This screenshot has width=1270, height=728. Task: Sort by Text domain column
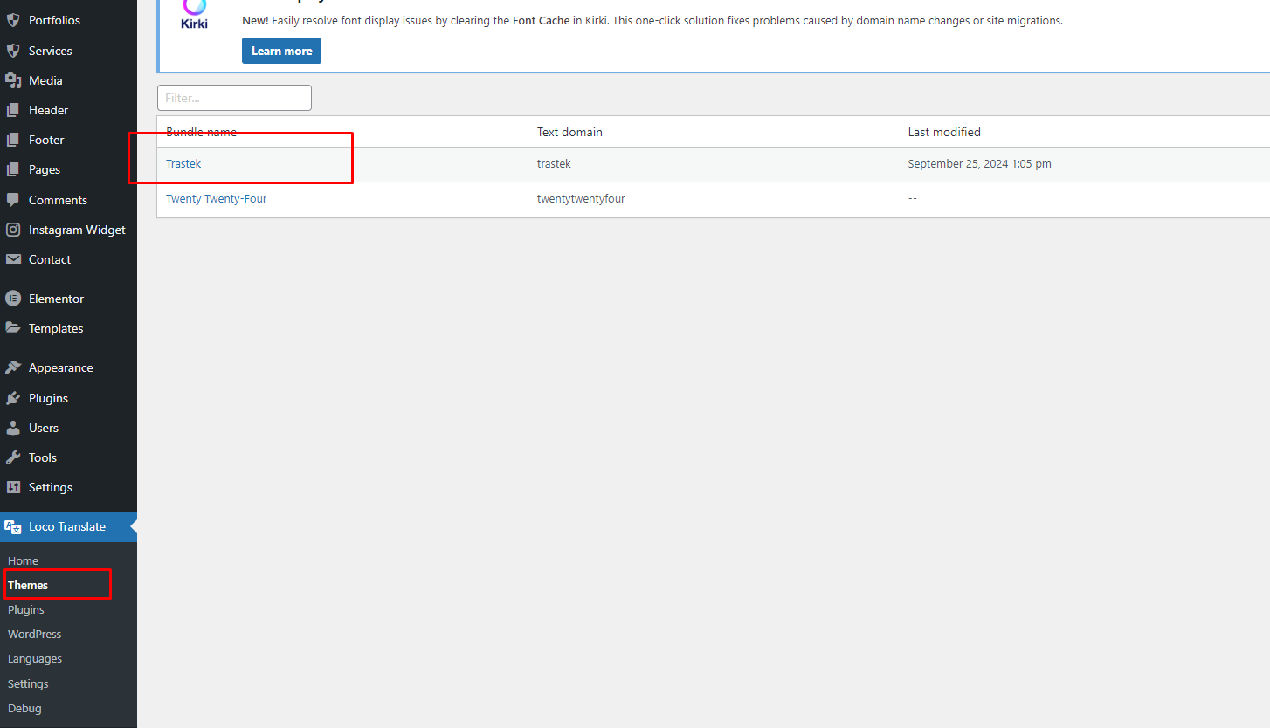[569, 132]
